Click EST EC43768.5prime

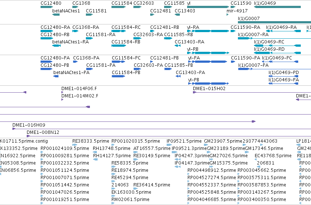(273, 156)
